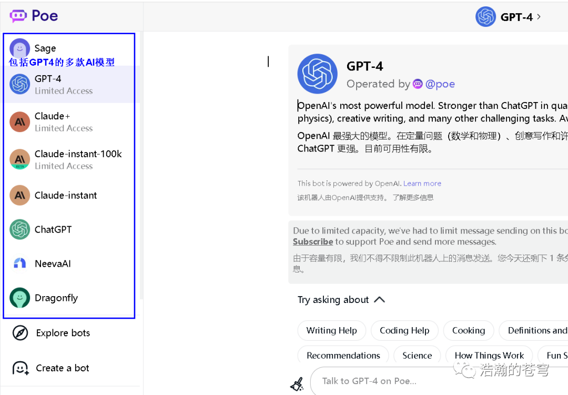
Task: Open the Learn more link
Action: (422, 184)
